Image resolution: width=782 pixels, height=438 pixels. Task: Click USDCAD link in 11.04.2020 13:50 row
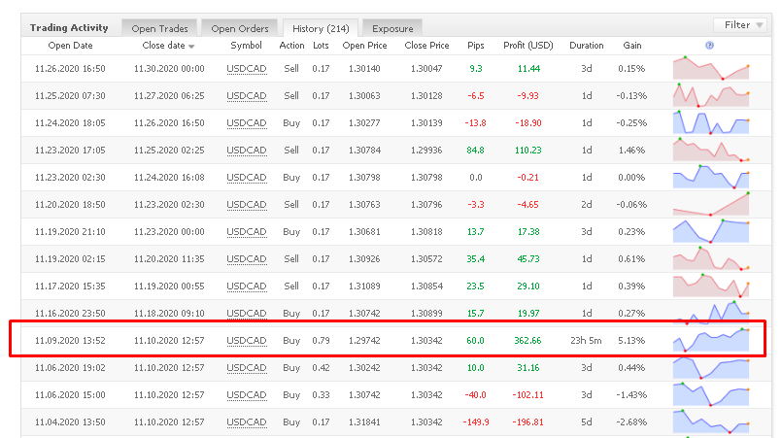pos(246,422)
